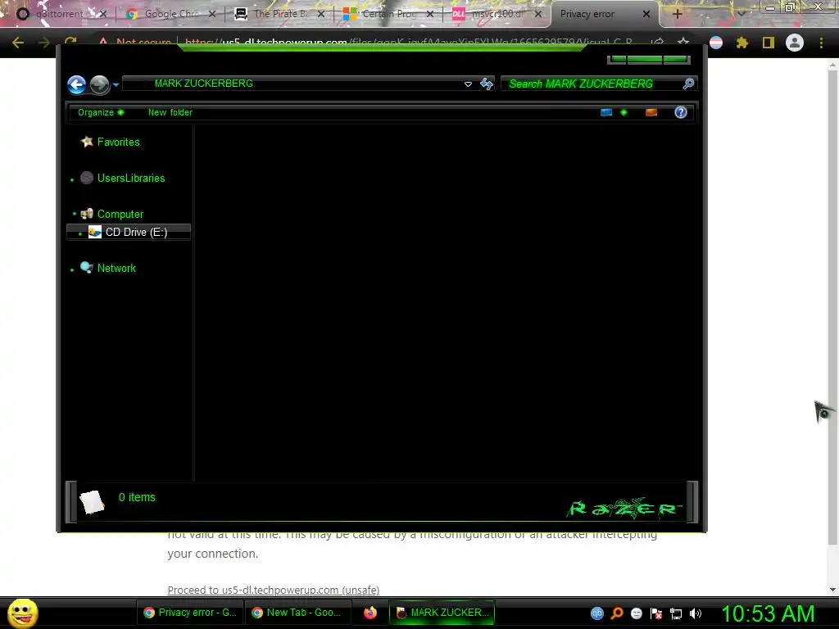This screenshot has width=839, height=629.
Task: Collapse the Computer tree node
Action: (x=75, y=214)
